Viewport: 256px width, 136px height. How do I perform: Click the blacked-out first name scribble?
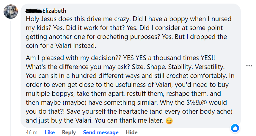[34, 11]
